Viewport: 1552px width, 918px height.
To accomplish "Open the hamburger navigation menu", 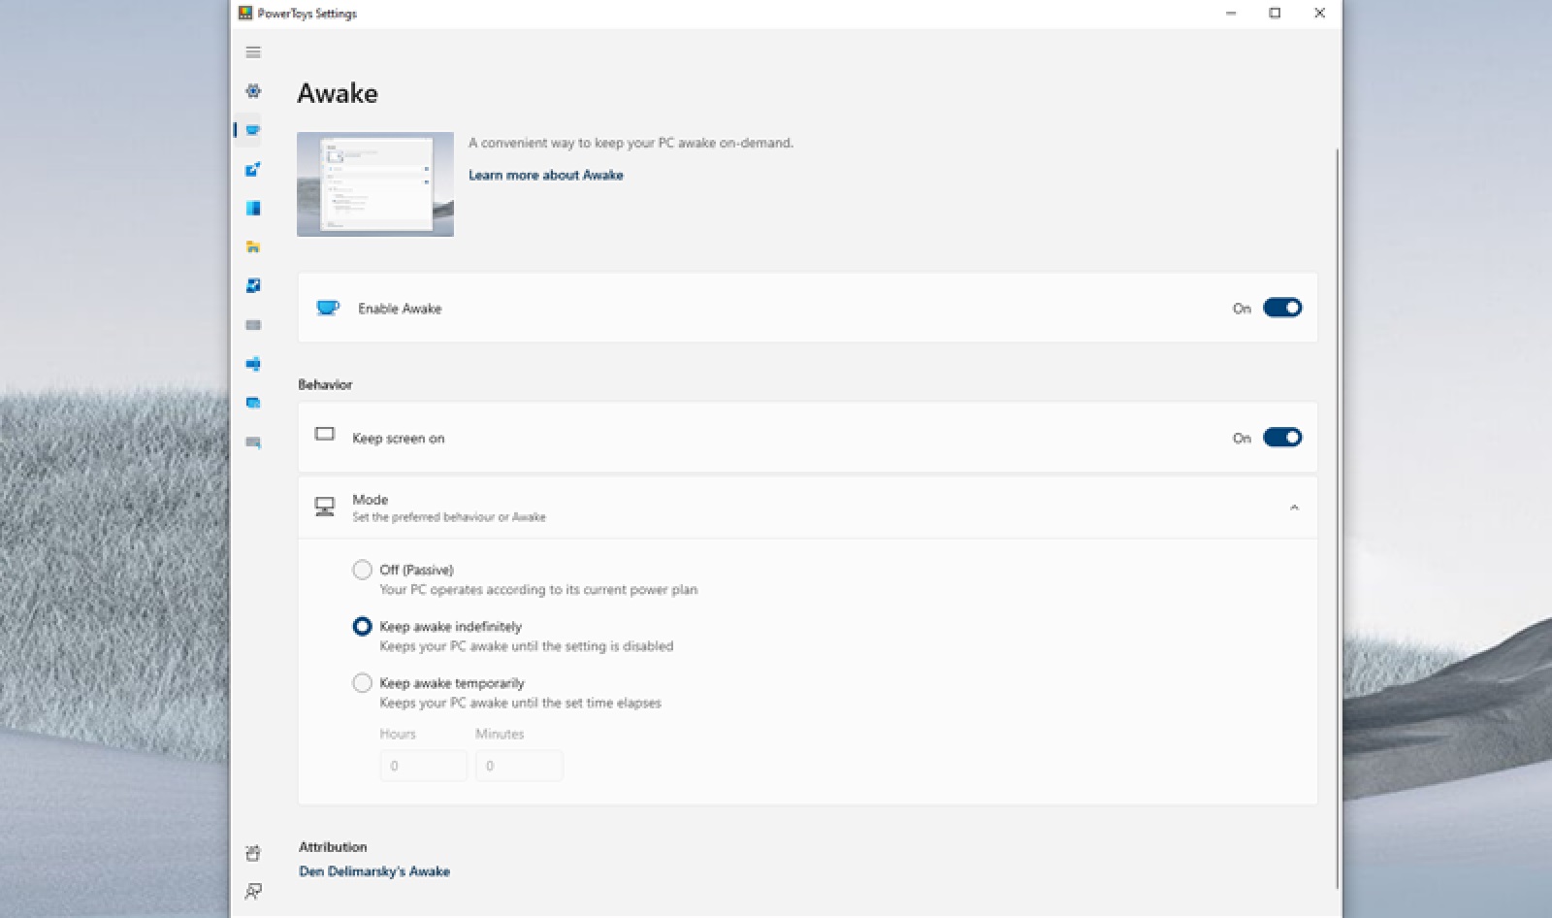I will click(253, 52).
